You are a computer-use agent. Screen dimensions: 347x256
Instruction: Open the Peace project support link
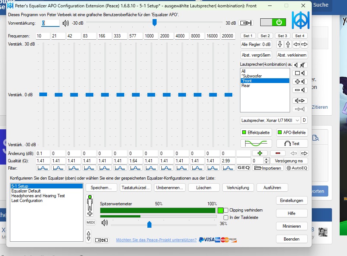click(156, 240)
